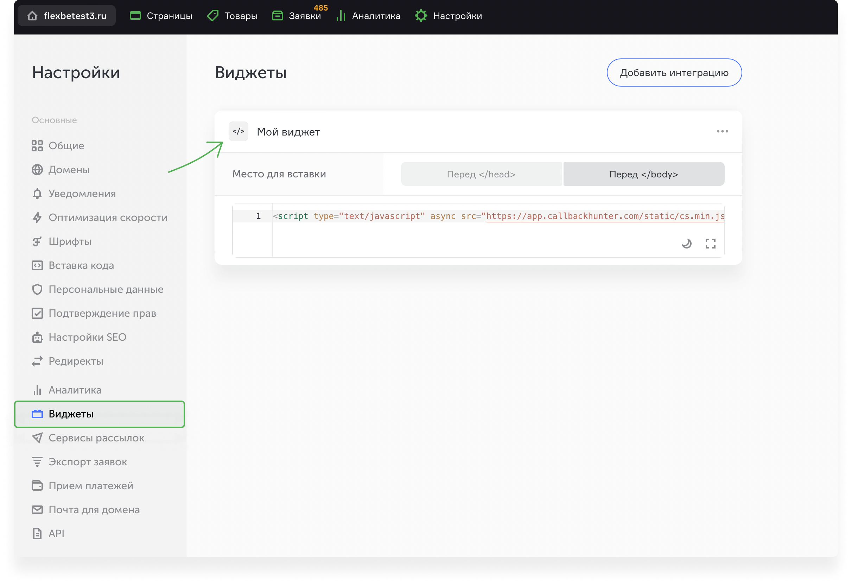Image resolution: width=852 pixels, height=585 pixels.
Task: Open the Страницы menu
Action: point(161,16)
